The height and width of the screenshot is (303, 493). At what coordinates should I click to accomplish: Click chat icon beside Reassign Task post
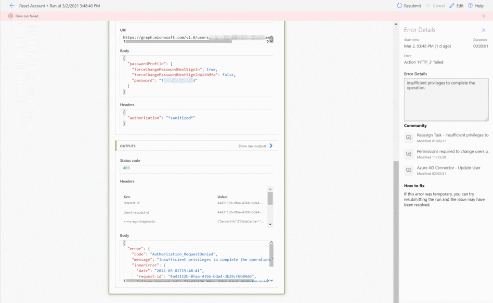409,138
